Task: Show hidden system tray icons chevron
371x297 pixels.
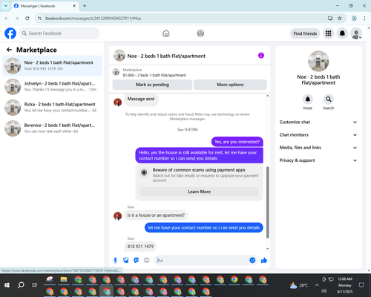Action: pos(317,285)
